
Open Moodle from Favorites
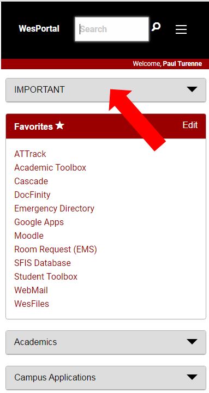[29, 236]
